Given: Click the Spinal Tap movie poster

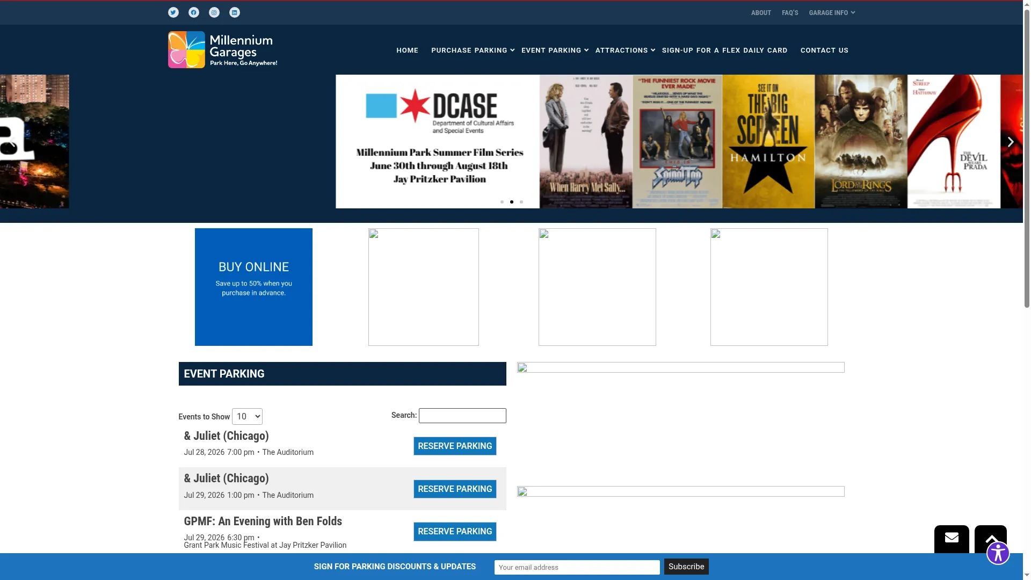Looking at the screenshot, I should (677, 141).
